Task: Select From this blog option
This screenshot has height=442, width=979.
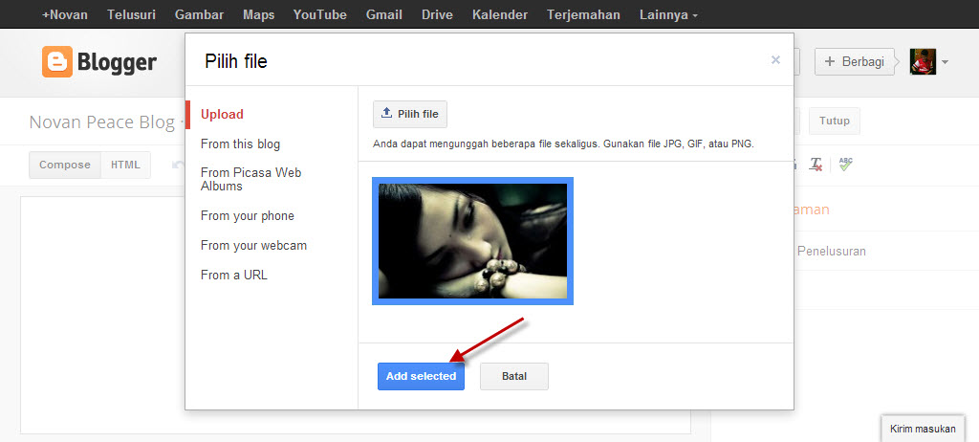Action: point(240,144)
